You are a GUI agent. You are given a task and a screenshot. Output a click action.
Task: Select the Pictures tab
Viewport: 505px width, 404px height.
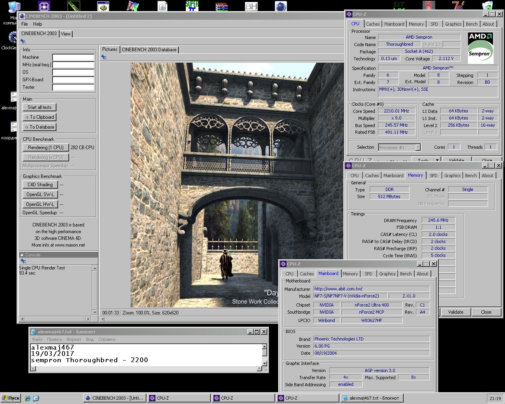110,49
